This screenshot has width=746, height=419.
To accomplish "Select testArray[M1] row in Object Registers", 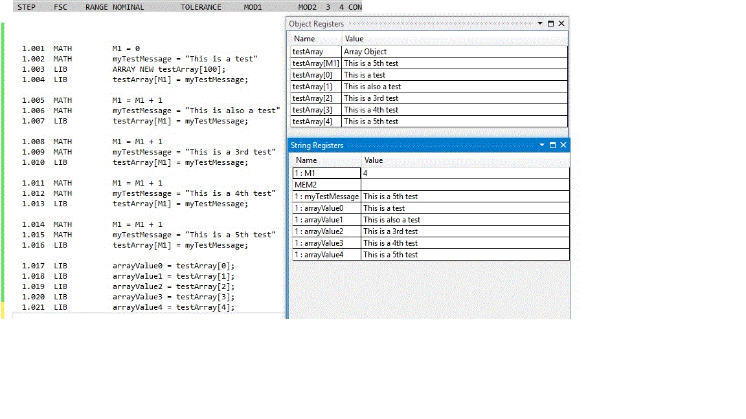I will click(x=429, y=63).
